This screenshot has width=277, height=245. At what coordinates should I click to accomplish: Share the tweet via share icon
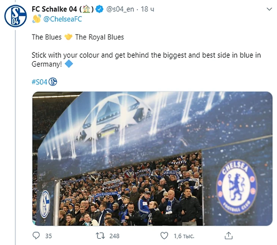click(x=228, y=236)
